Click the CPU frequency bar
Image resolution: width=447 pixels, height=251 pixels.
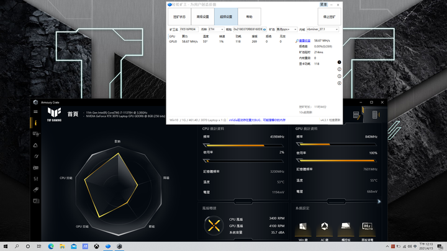243,146
